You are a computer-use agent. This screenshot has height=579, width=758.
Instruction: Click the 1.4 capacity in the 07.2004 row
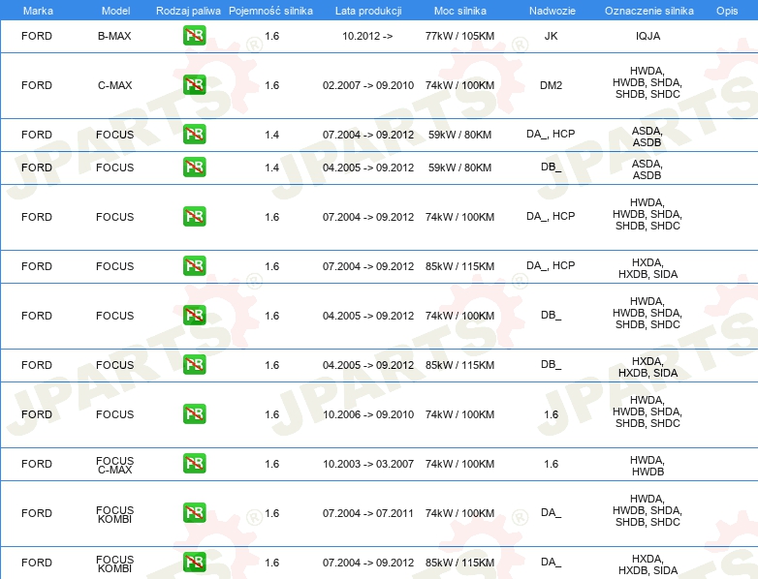point(271,135)
